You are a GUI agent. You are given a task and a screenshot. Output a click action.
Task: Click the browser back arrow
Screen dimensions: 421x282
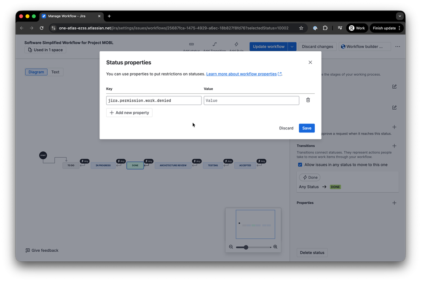point(22,28)
